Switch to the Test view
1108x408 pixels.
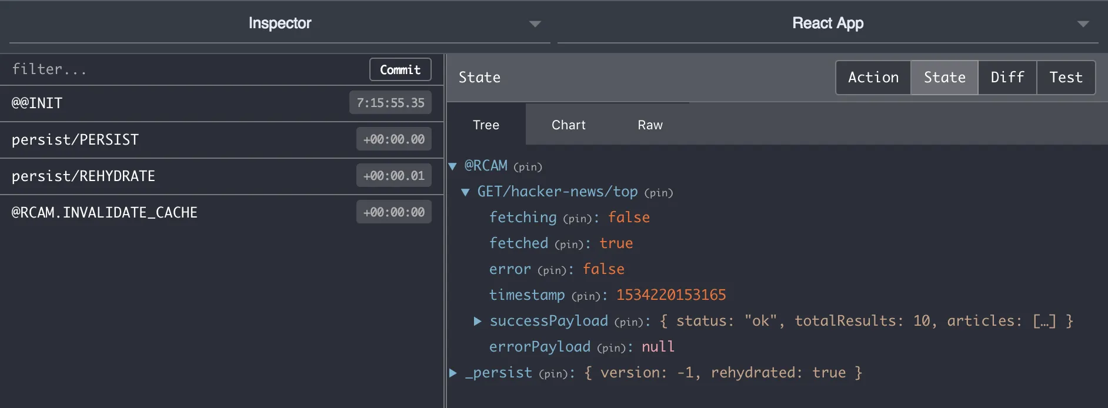tap(1066, 78)
